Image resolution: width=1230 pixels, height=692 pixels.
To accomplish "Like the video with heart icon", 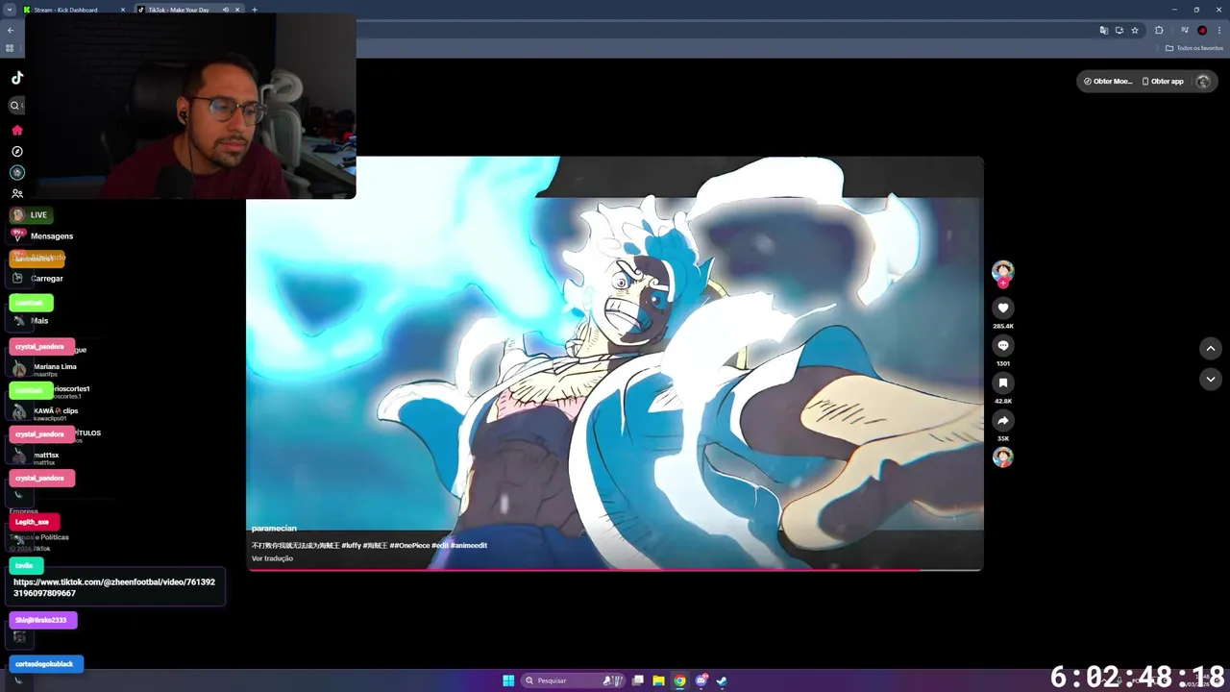I will [1002, 308].
